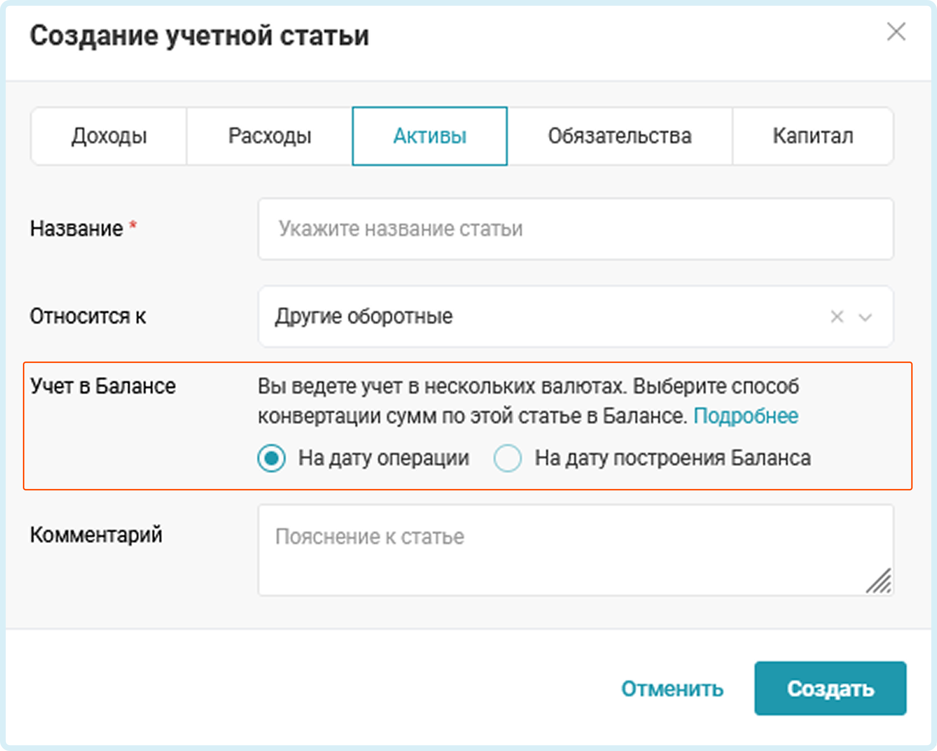Click the Относится к label
Screen dimensions: 937x751
pyautogui.click(x=88, y=316)
